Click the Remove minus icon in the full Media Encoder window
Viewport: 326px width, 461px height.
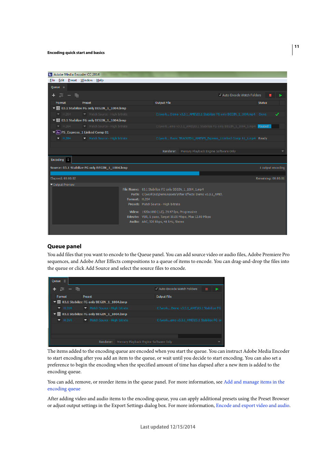[69, 95]
